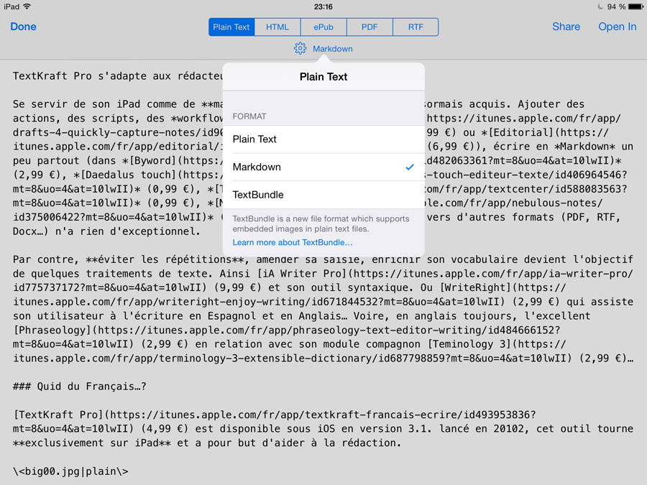Tap the Wi-Fi status icon
Screen dimensions: 647x485
[x=27, y=6]
